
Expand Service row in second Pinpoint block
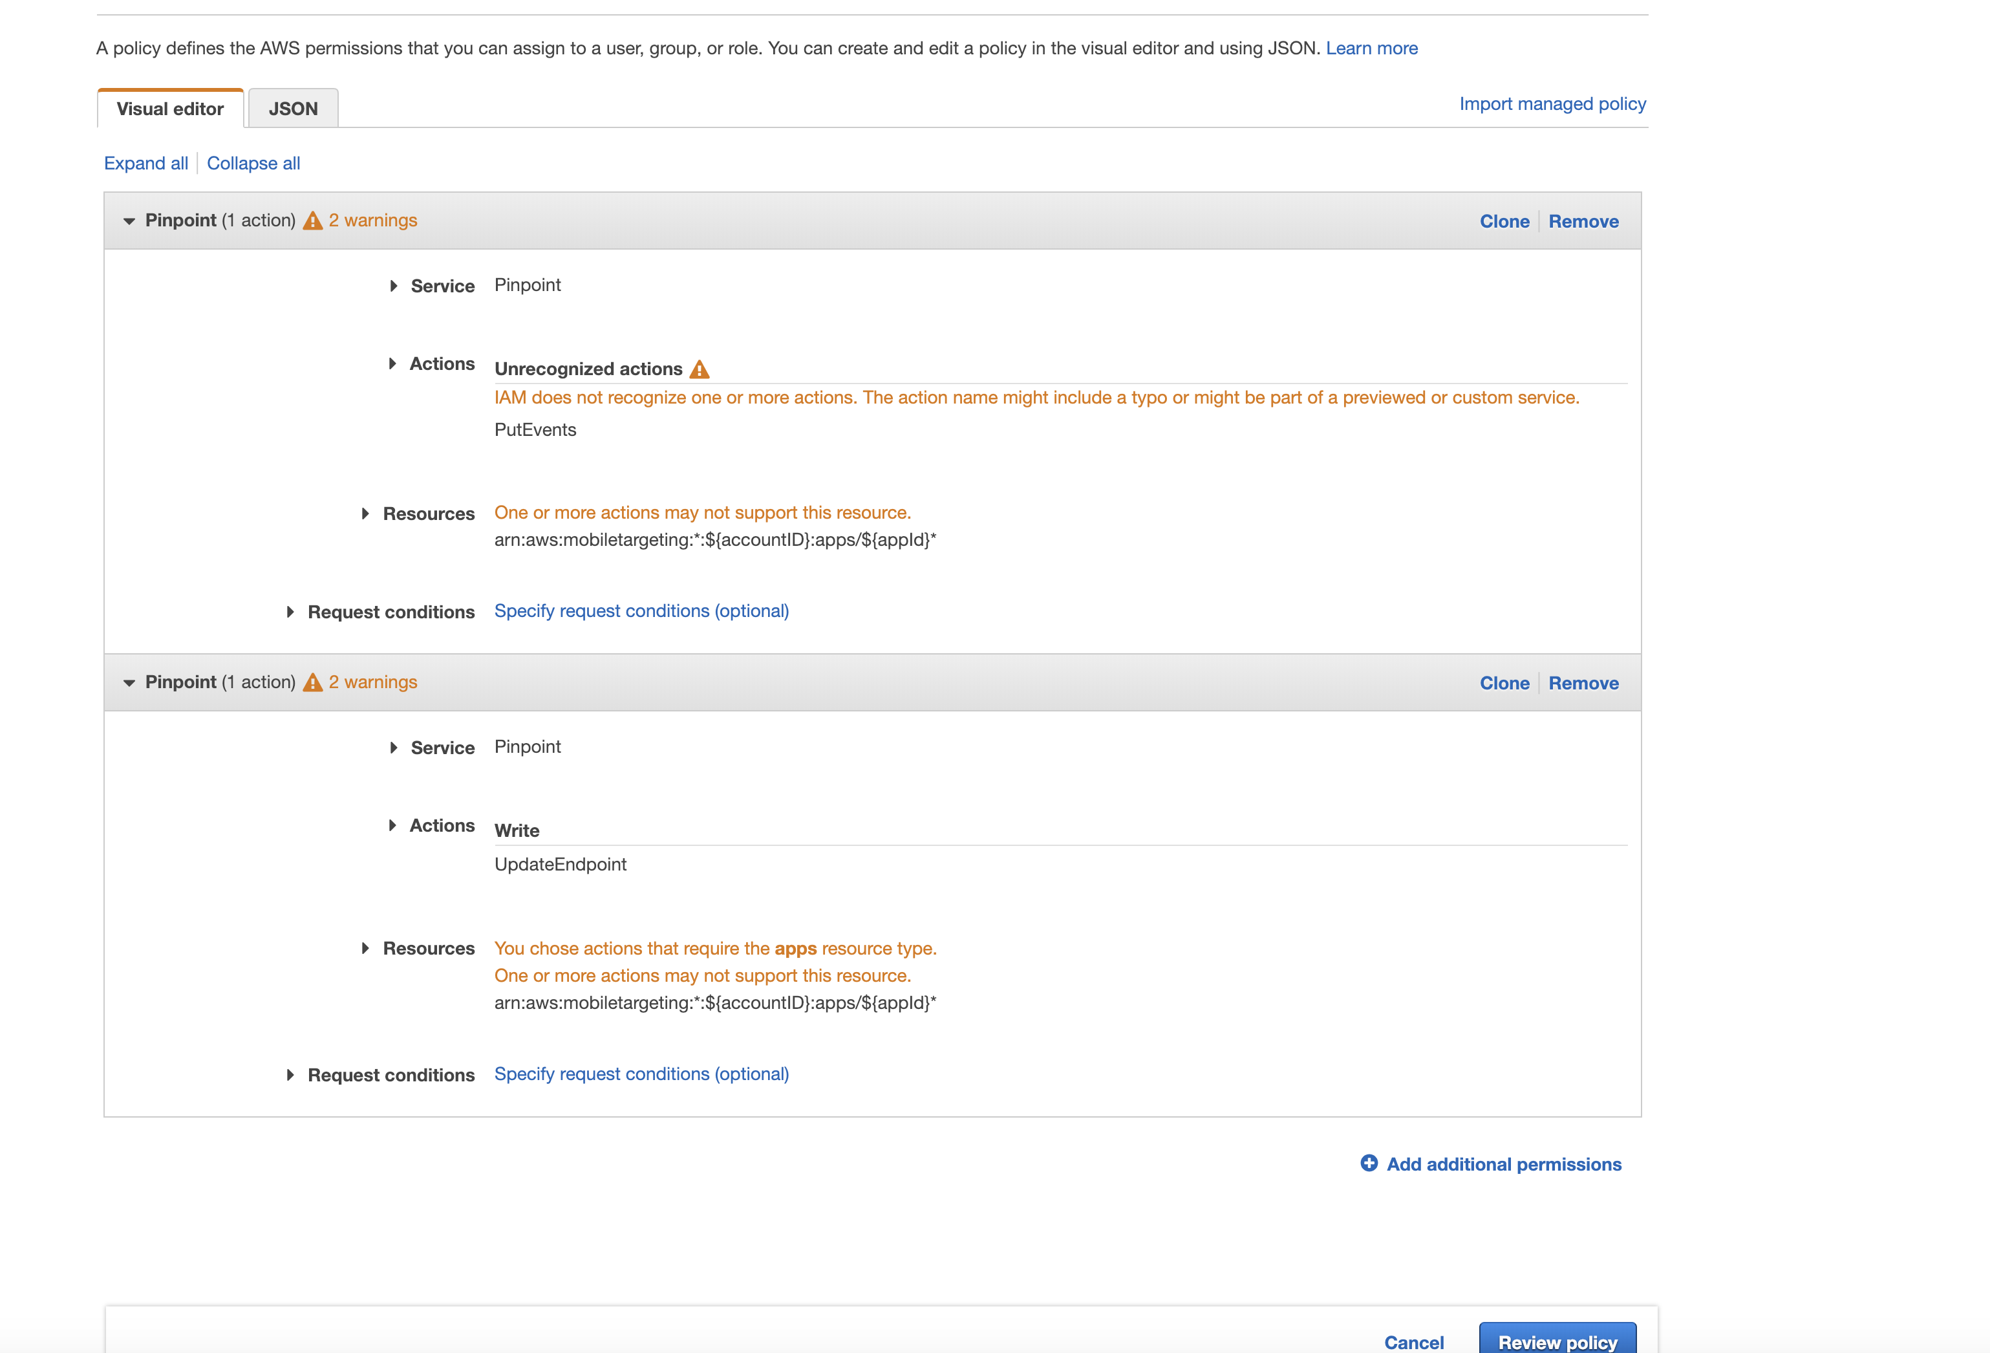pyautogui.click(x=393, y=748)
